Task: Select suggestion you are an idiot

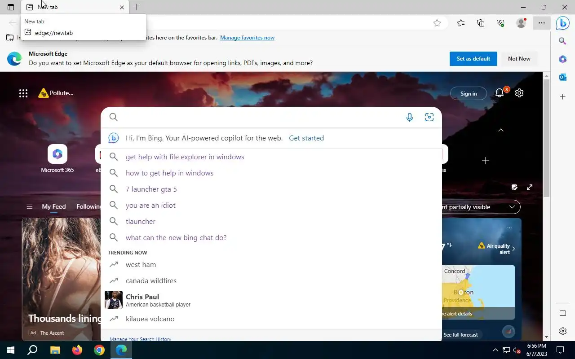Action: point(271,205)
